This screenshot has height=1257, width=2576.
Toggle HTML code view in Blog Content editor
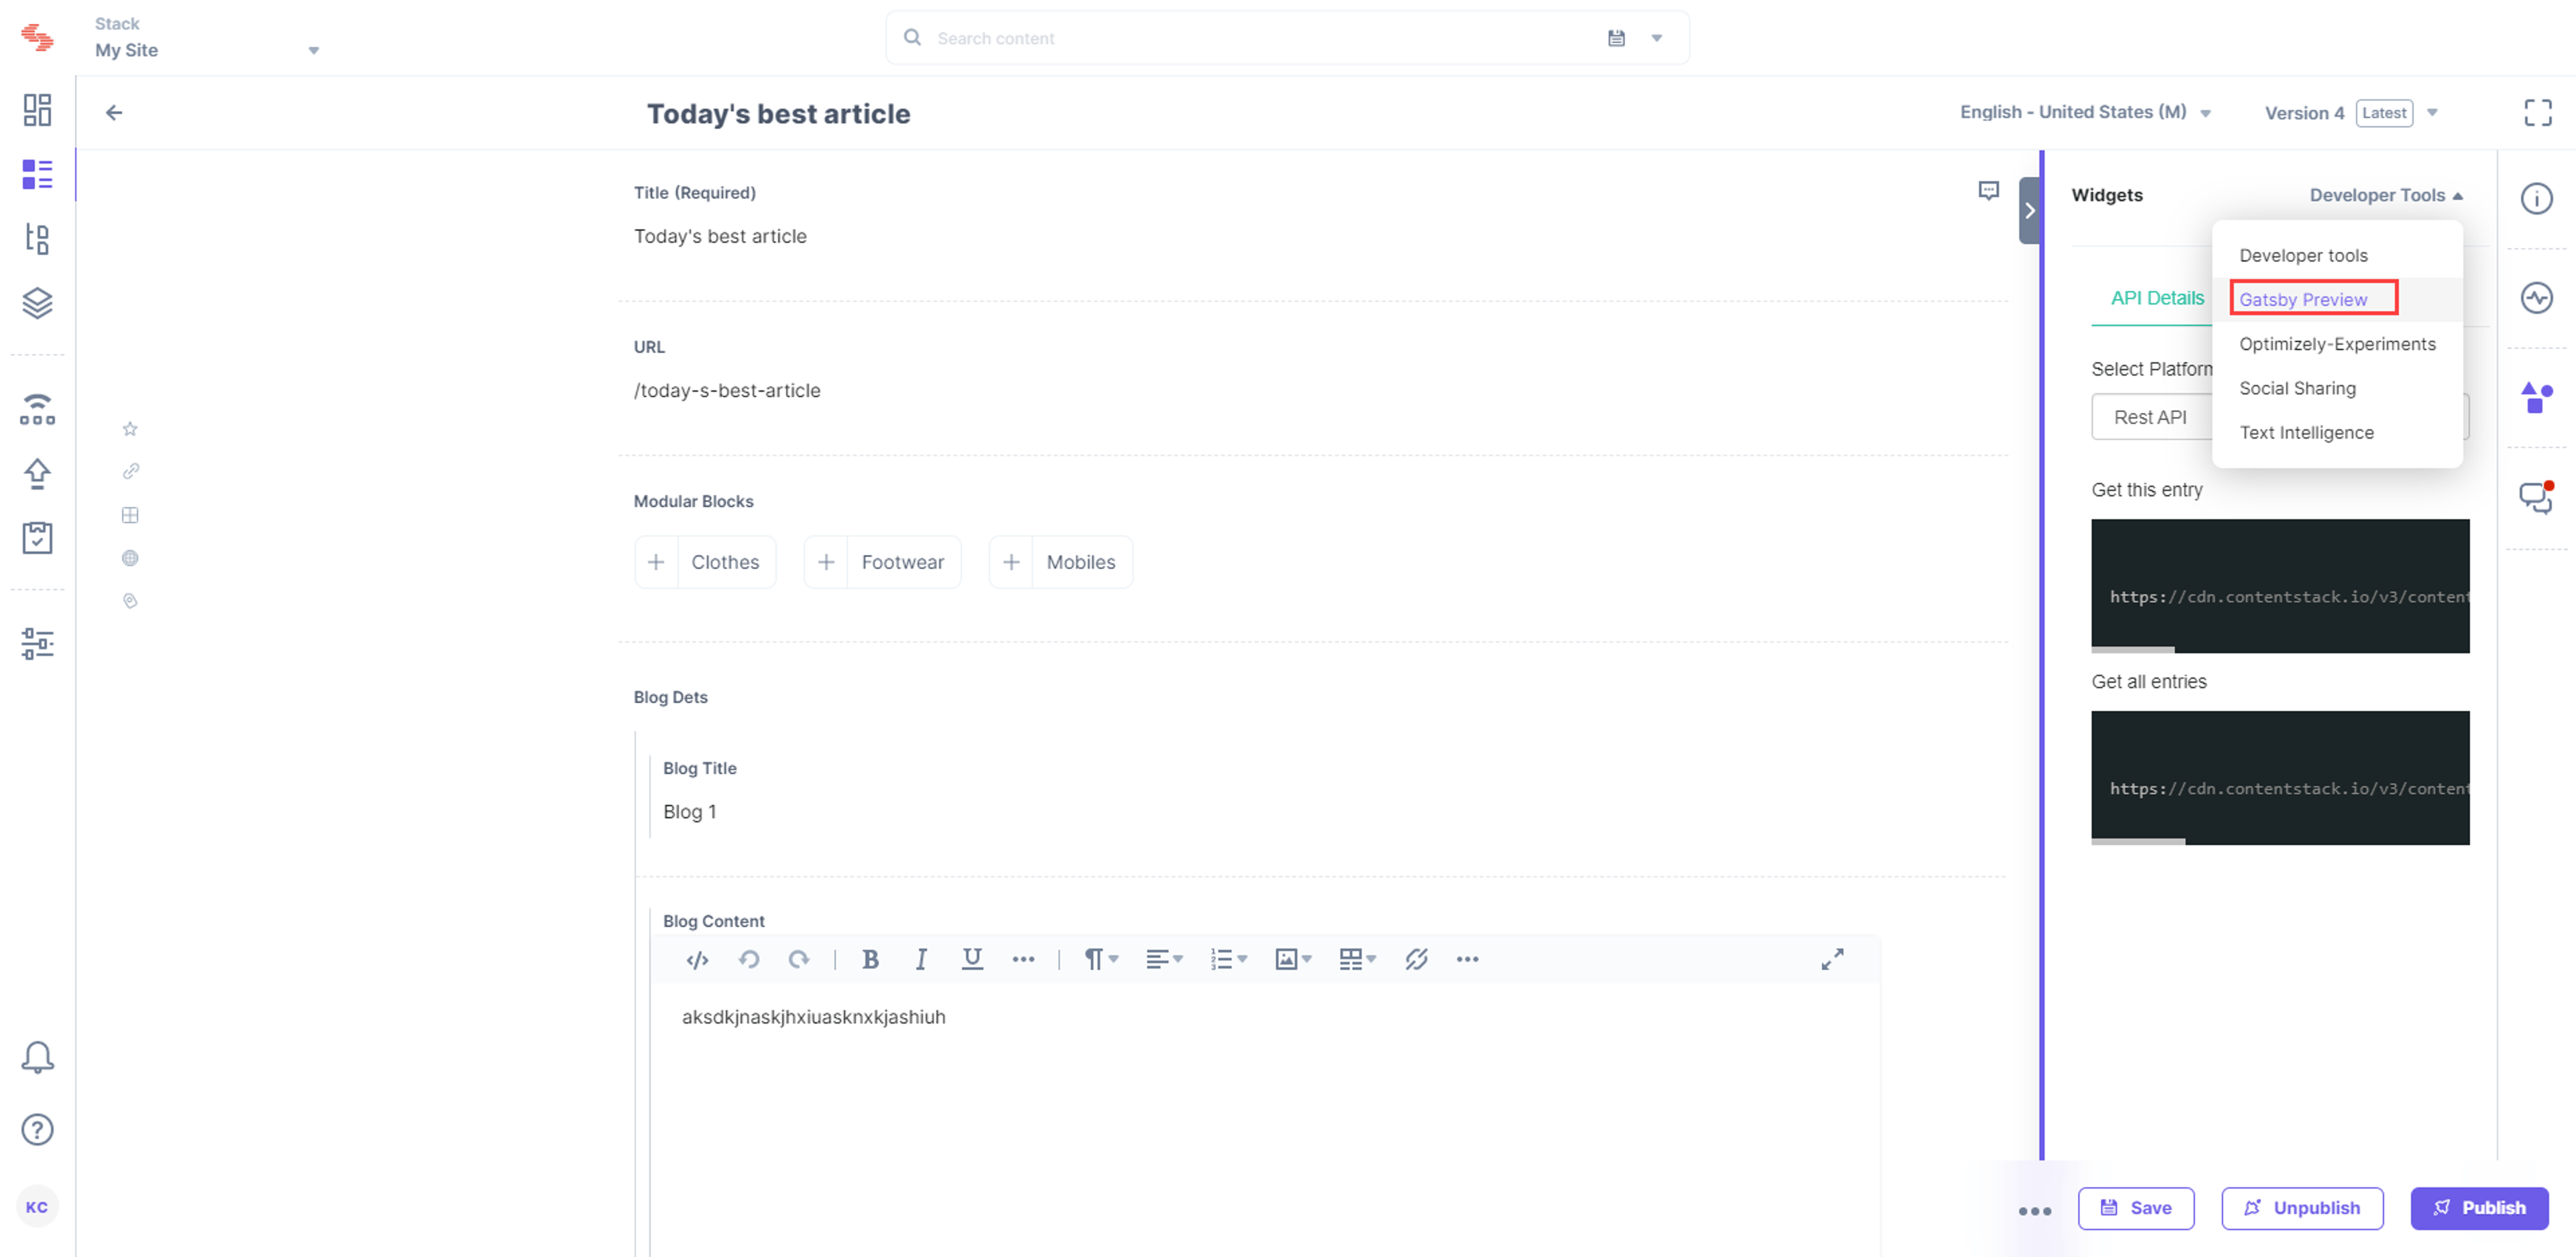(697, 960)
